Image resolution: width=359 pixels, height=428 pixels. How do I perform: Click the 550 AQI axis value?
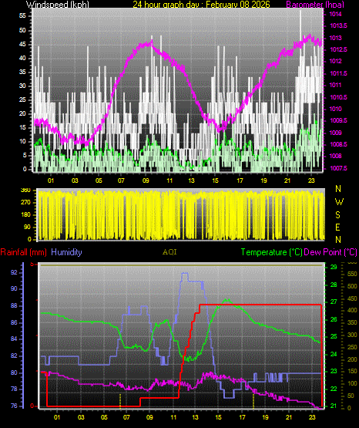[353, 274]
